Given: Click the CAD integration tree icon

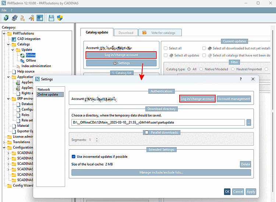Looking at the screenshot, I should [x=14, y=39].
